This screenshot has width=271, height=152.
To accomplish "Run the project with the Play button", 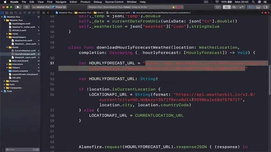I will pyautogui.click(x=18, y=7).
